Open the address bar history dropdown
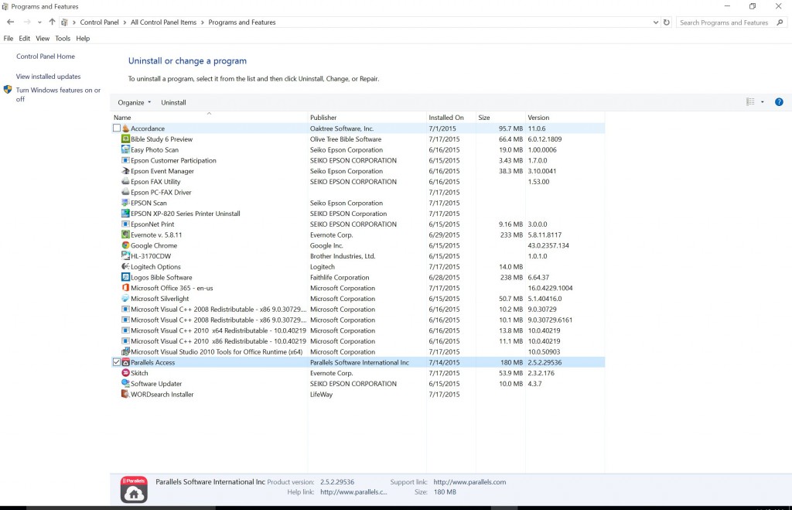Viewport: 792px width, 510px height. tap(656, 22)
